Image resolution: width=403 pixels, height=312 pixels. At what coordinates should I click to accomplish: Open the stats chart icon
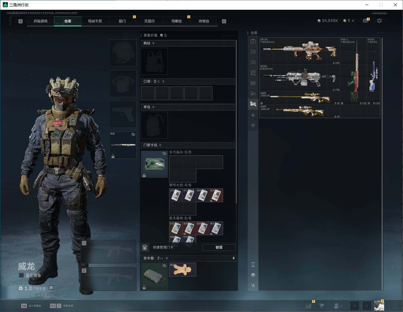(x=309, y=305)
